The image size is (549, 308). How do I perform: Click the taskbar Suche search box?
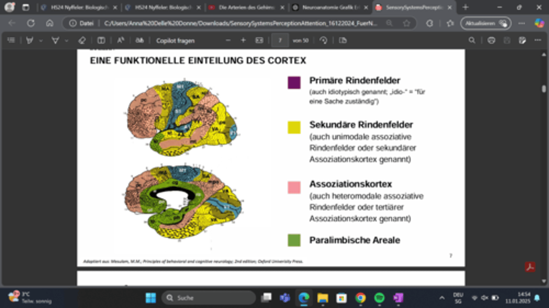click(208, 297)
